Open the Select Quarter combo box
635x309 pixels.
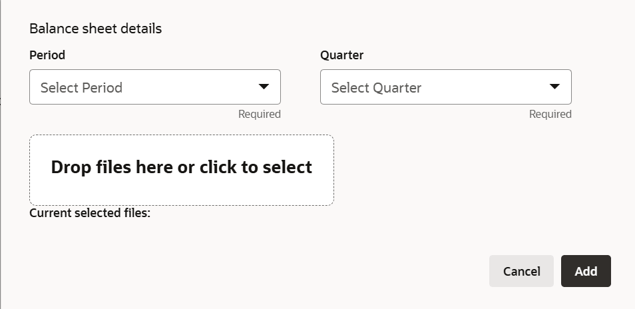pos(445,87)
